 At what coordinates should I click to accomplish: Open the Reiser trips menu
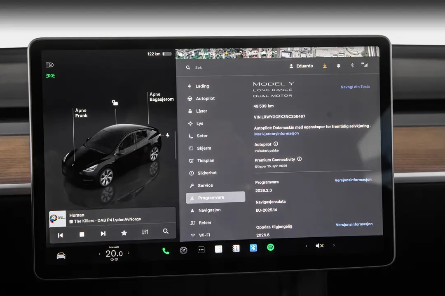pos(201,223)
